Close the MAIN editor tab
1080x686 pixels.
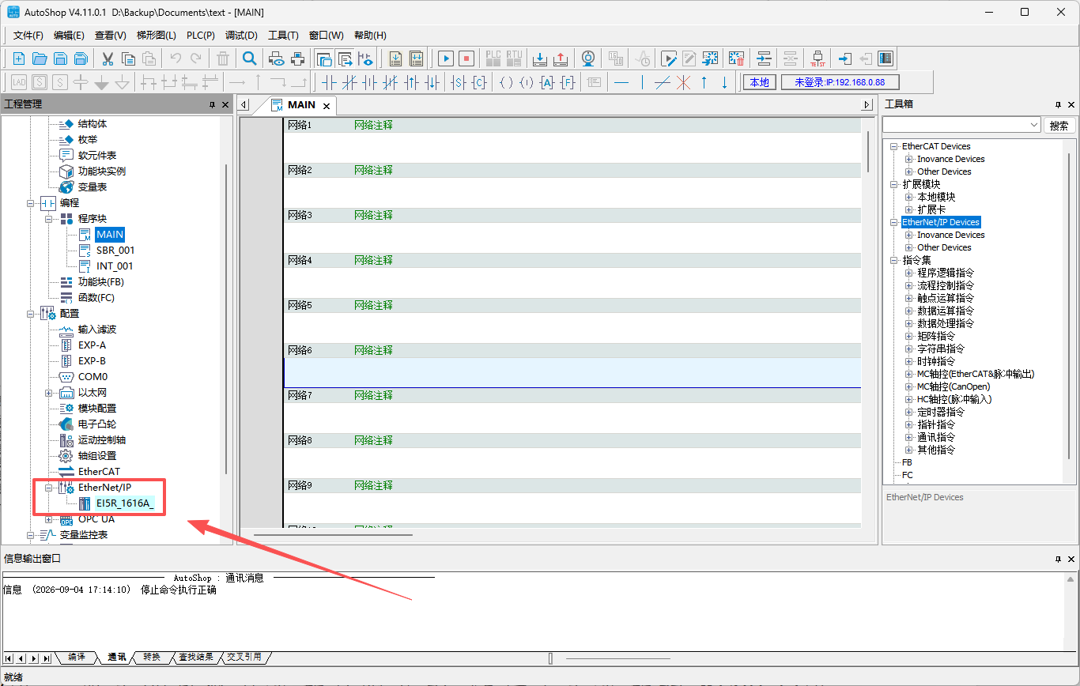coord(327,106)
